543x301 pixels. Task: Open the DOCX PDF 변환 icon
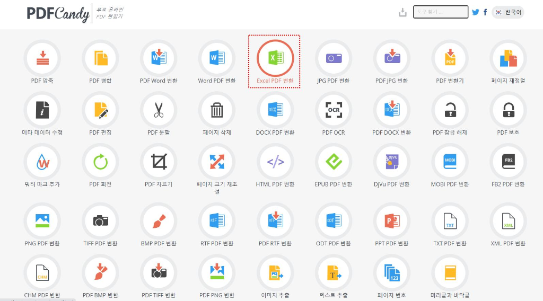tap(275, 110)
